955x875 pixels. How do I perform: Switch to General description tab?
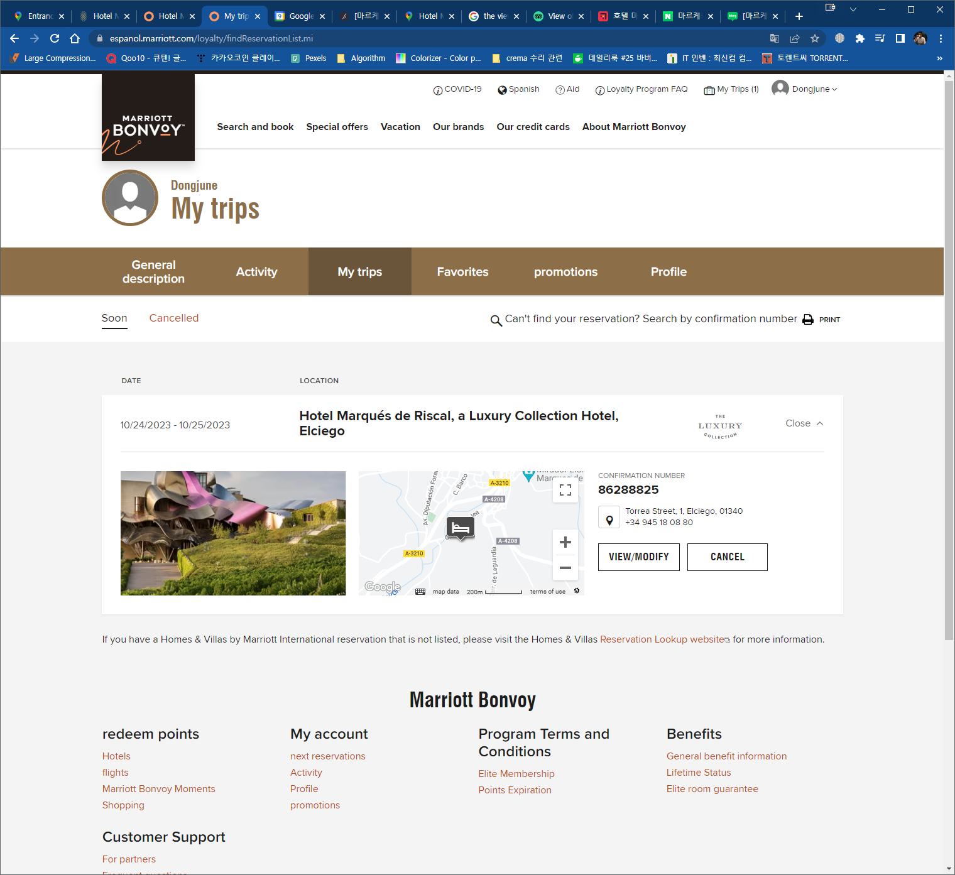click(153, 271)
